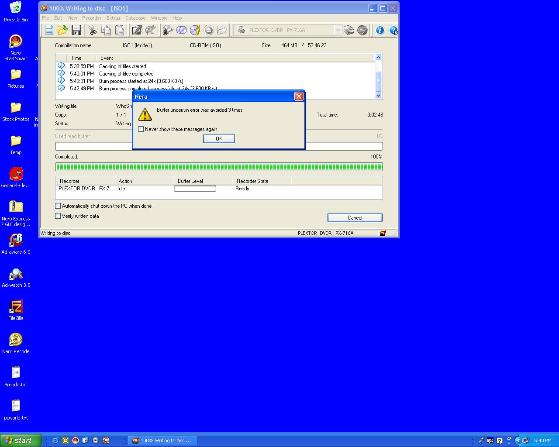559x447 pixels.
Task: Click the Disc info icon
Action: (x=195, y=30)
